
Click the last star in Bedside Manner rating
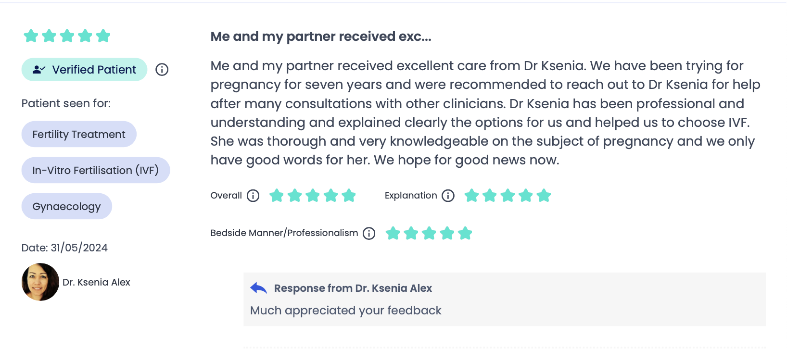tap(465, 233)
